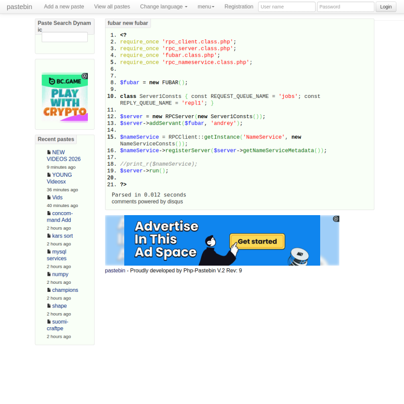
Task: Open View all pastes page
Action: 112,7
